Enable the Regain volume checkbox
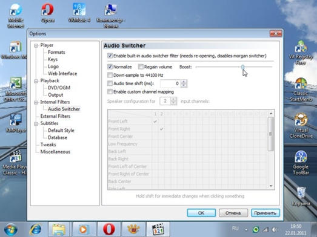 click(141, 67)
